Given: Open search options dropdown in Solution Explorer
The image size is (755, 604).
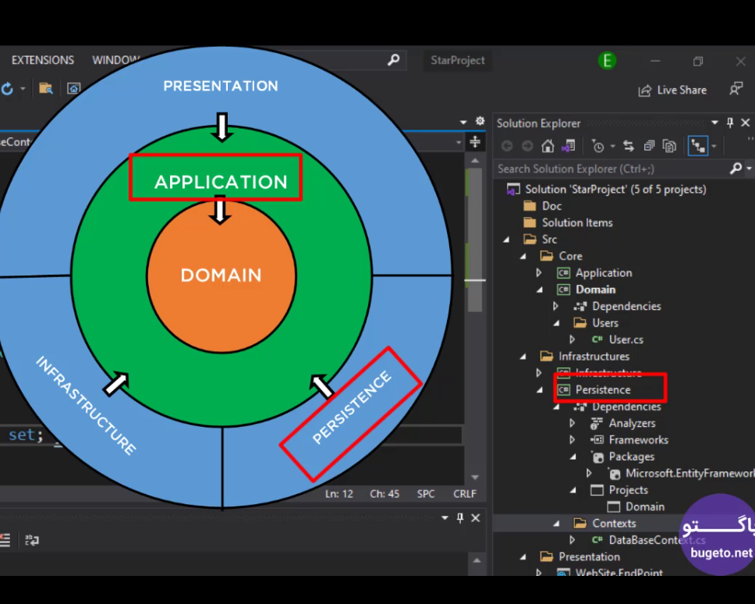Looking at the screenshot, I should point(749,169).
